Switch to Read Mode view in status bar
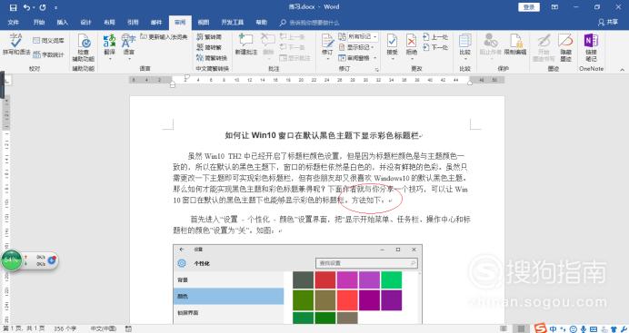The height and width of the screenshot is (333, 629). pos(503,328)
